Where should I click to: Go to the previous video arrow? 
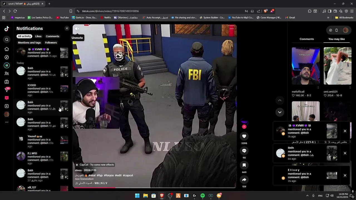280,100
